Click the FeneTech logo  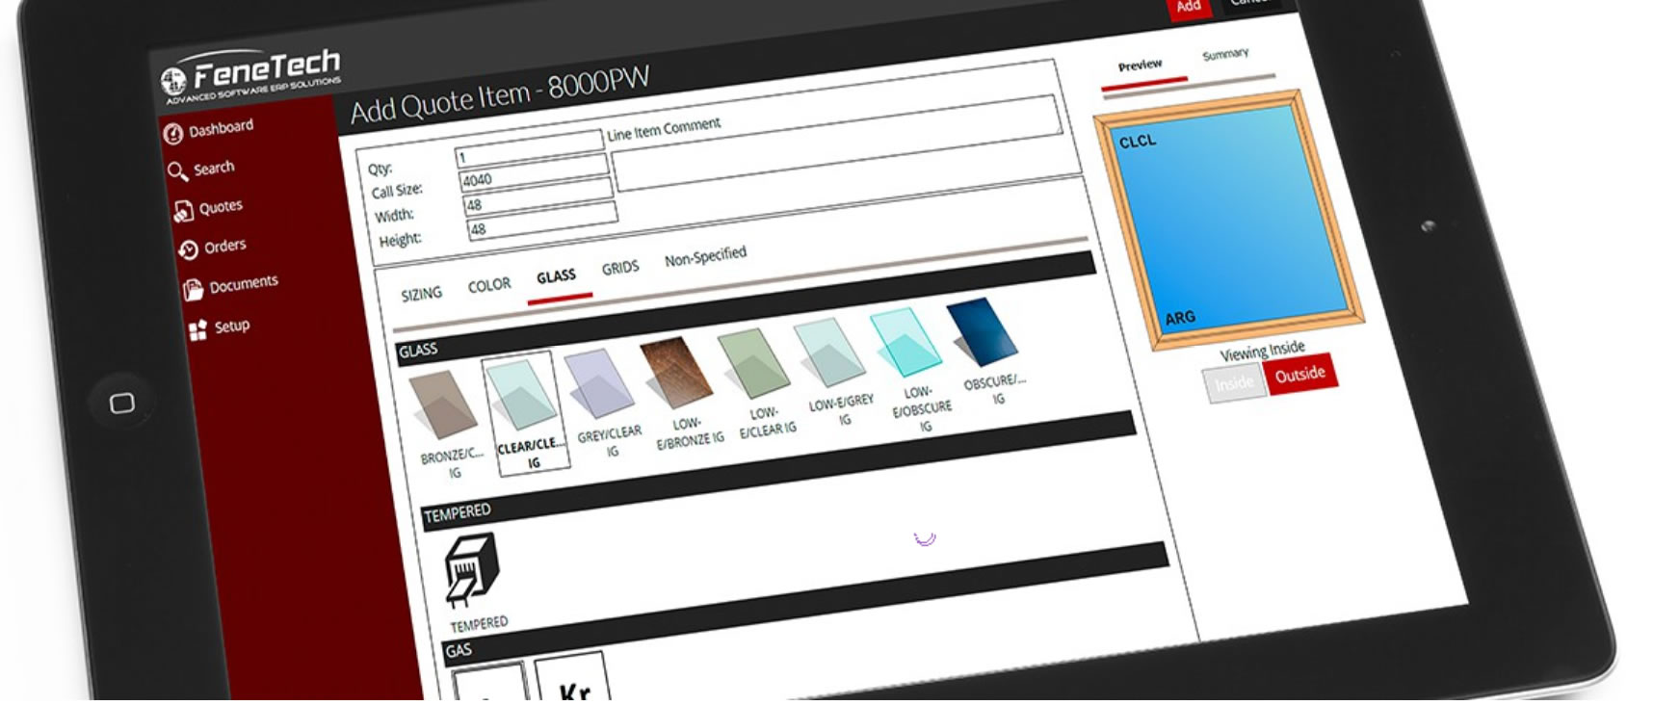251,75
